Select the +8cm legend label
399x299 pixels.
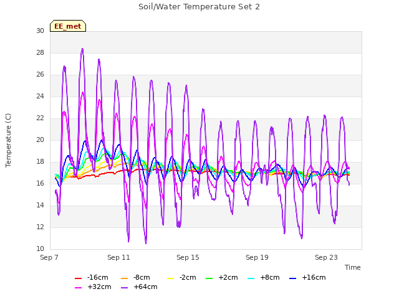(x=270, y=277)
